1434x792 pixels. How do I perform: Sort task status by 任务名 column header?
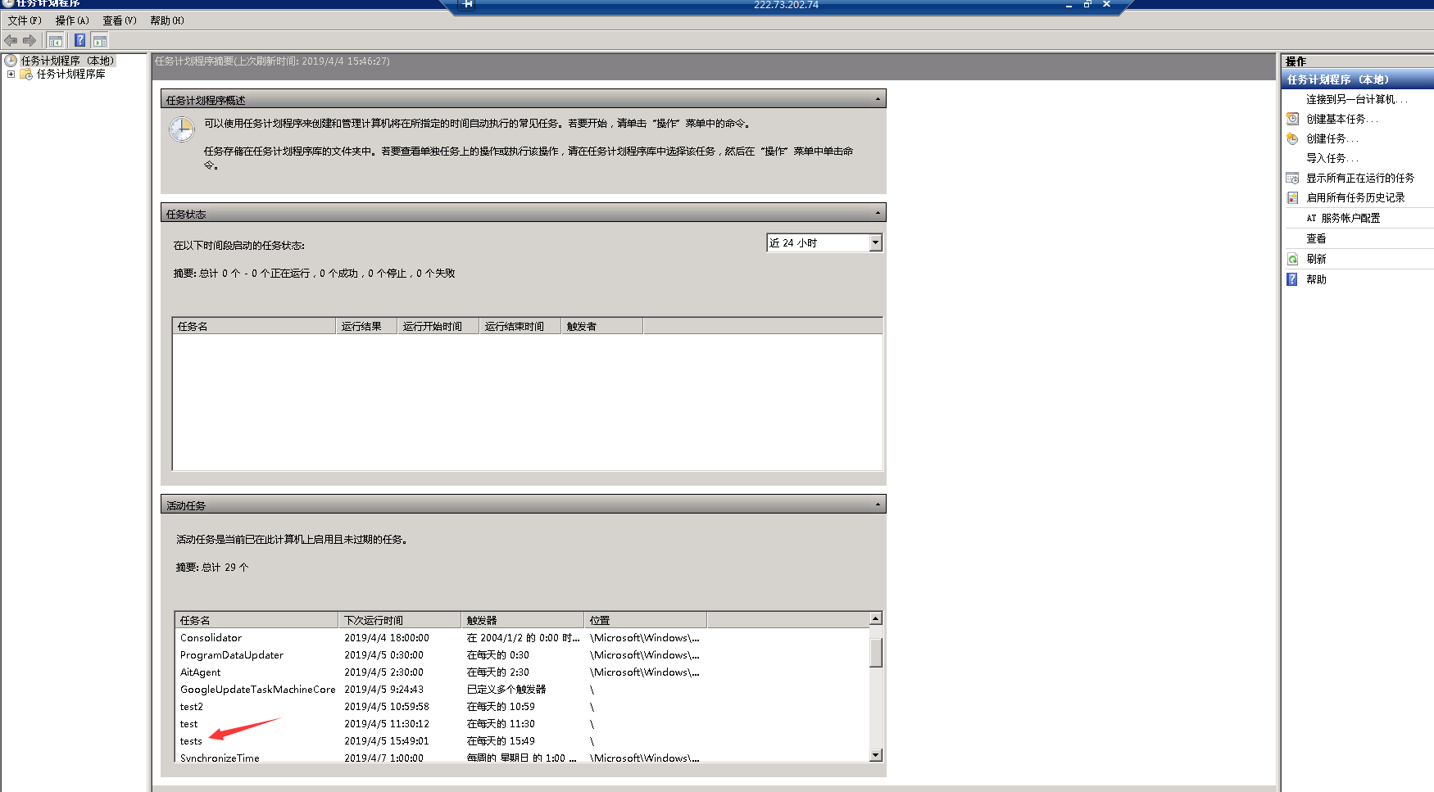[x=254, y=326]
